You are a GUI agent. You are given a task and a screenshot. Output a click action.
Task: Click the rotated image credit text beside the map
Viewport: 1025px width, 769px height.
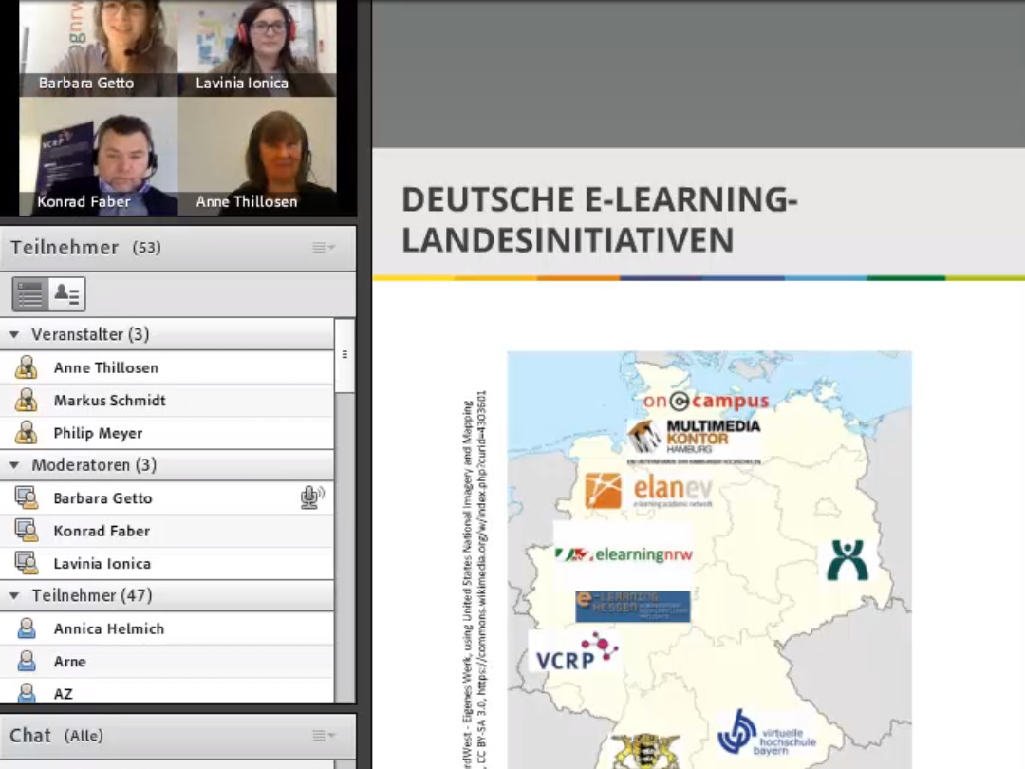pos(475,579)
